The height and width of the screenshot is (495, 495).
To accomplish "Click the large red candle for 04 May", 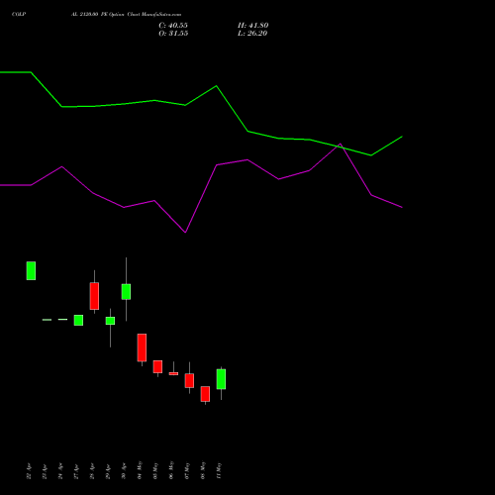I will 142,347.
